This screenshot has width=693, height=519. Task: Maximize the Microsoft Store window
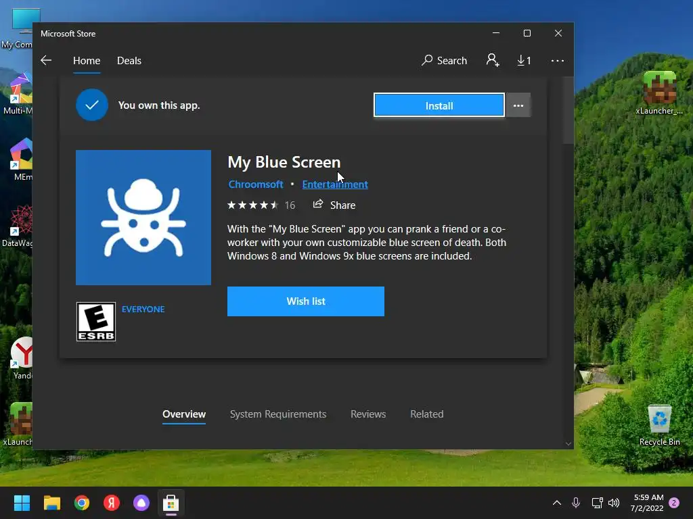coord(527,34)
